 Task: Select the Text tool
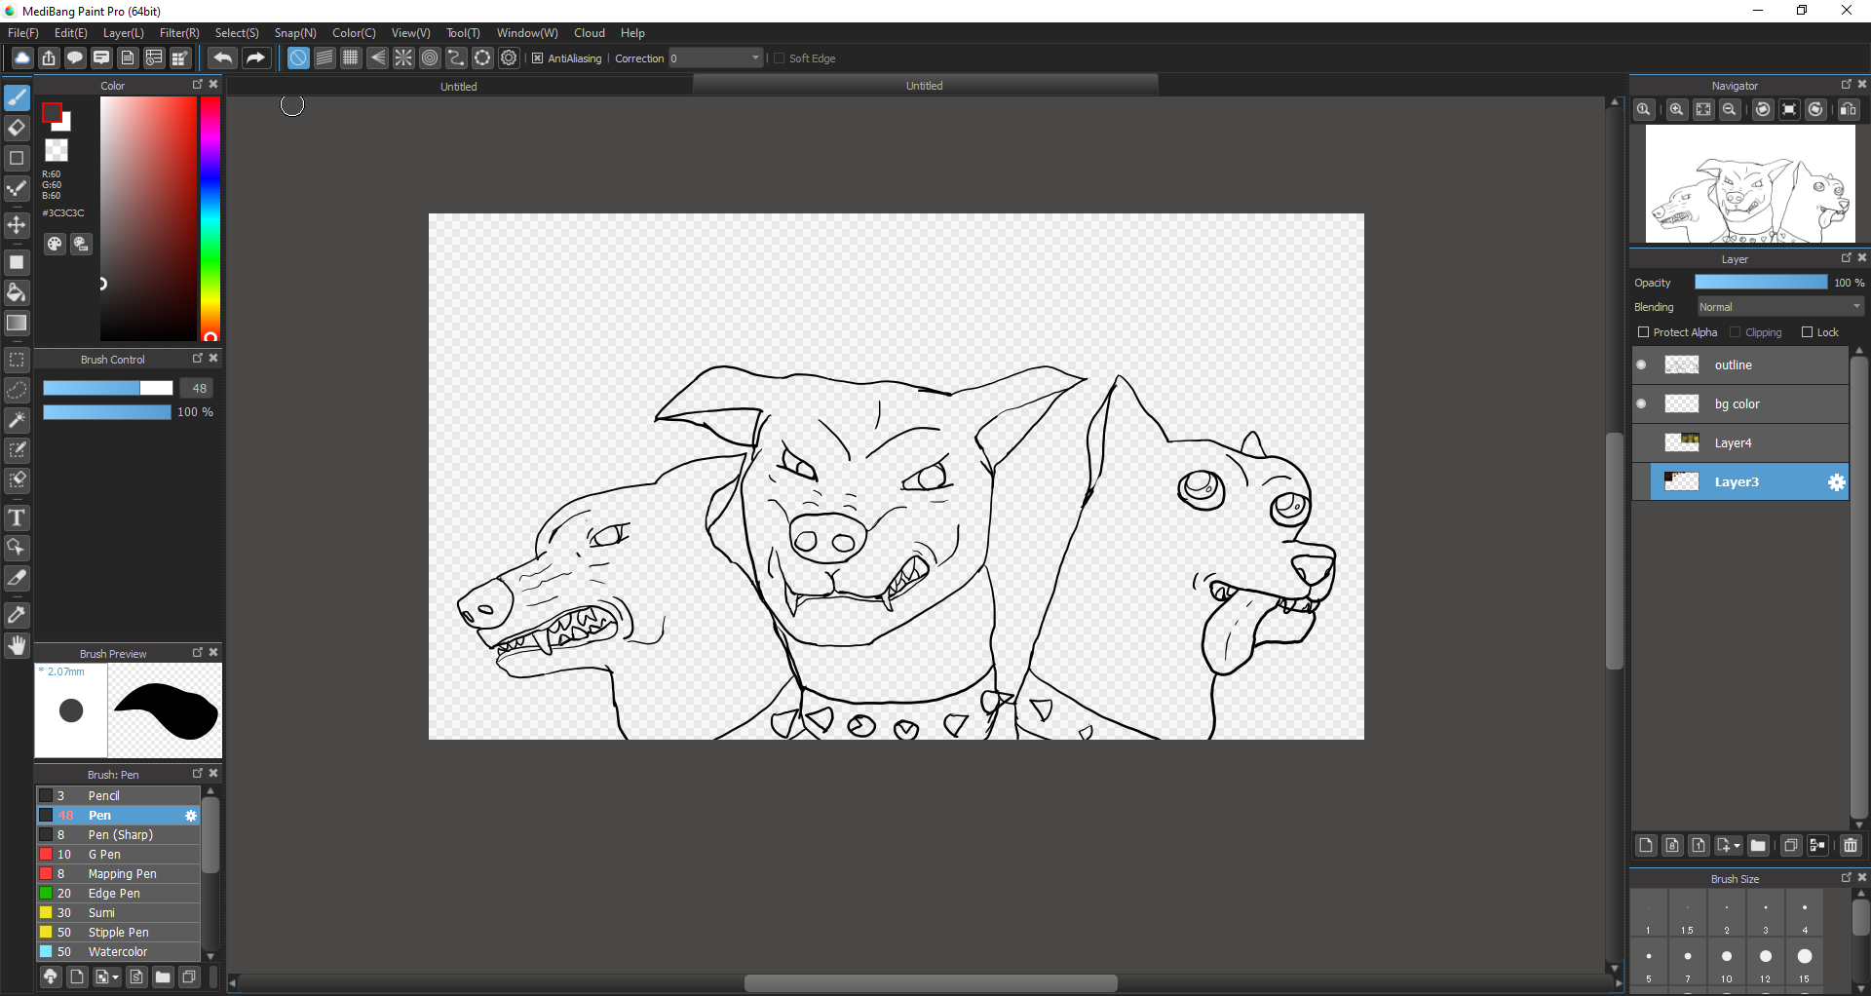[17, 517]
